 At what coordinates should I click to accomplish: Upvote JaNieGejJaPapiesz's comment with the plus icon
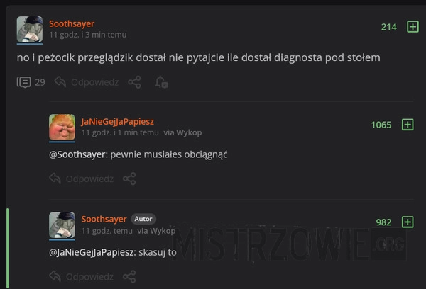click(408, 125)
